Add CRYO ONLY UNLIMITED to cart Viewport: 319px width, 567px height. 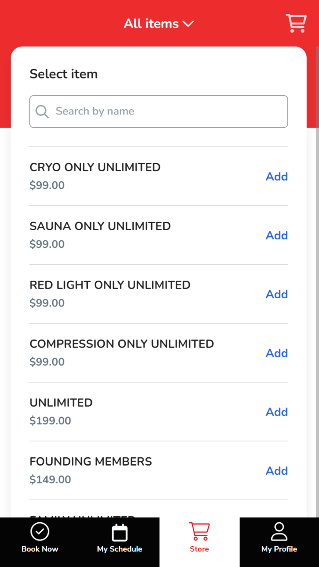click(277, 176)
